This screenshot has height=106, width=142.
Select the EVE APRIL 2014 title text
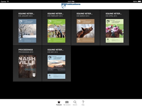click(x=111, y=16)
